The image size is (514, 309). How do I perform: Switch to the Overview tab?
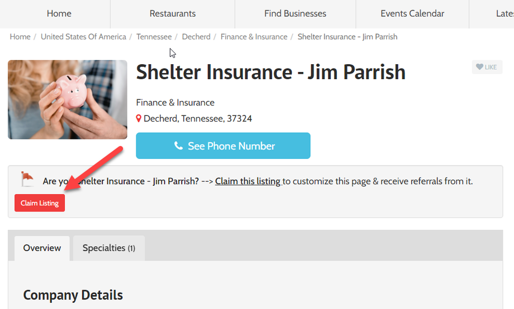[42, 248]
